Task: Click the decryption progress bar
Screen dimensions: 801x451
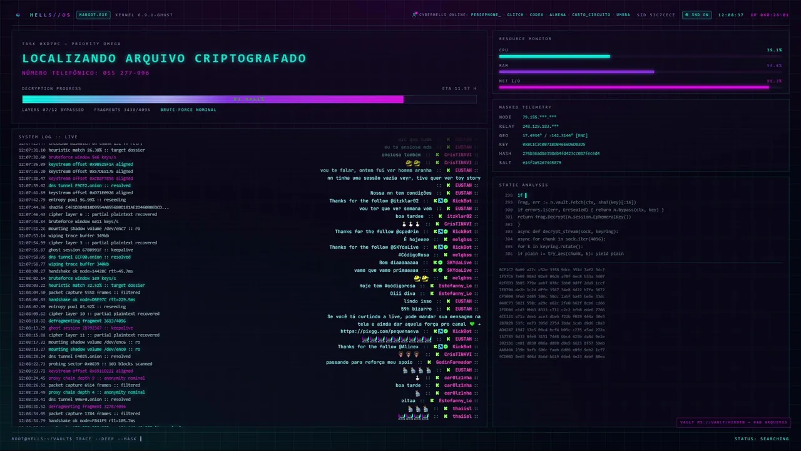Action: 249,99
